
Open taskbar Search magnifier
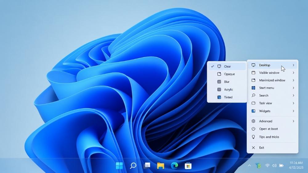[133, 166]
